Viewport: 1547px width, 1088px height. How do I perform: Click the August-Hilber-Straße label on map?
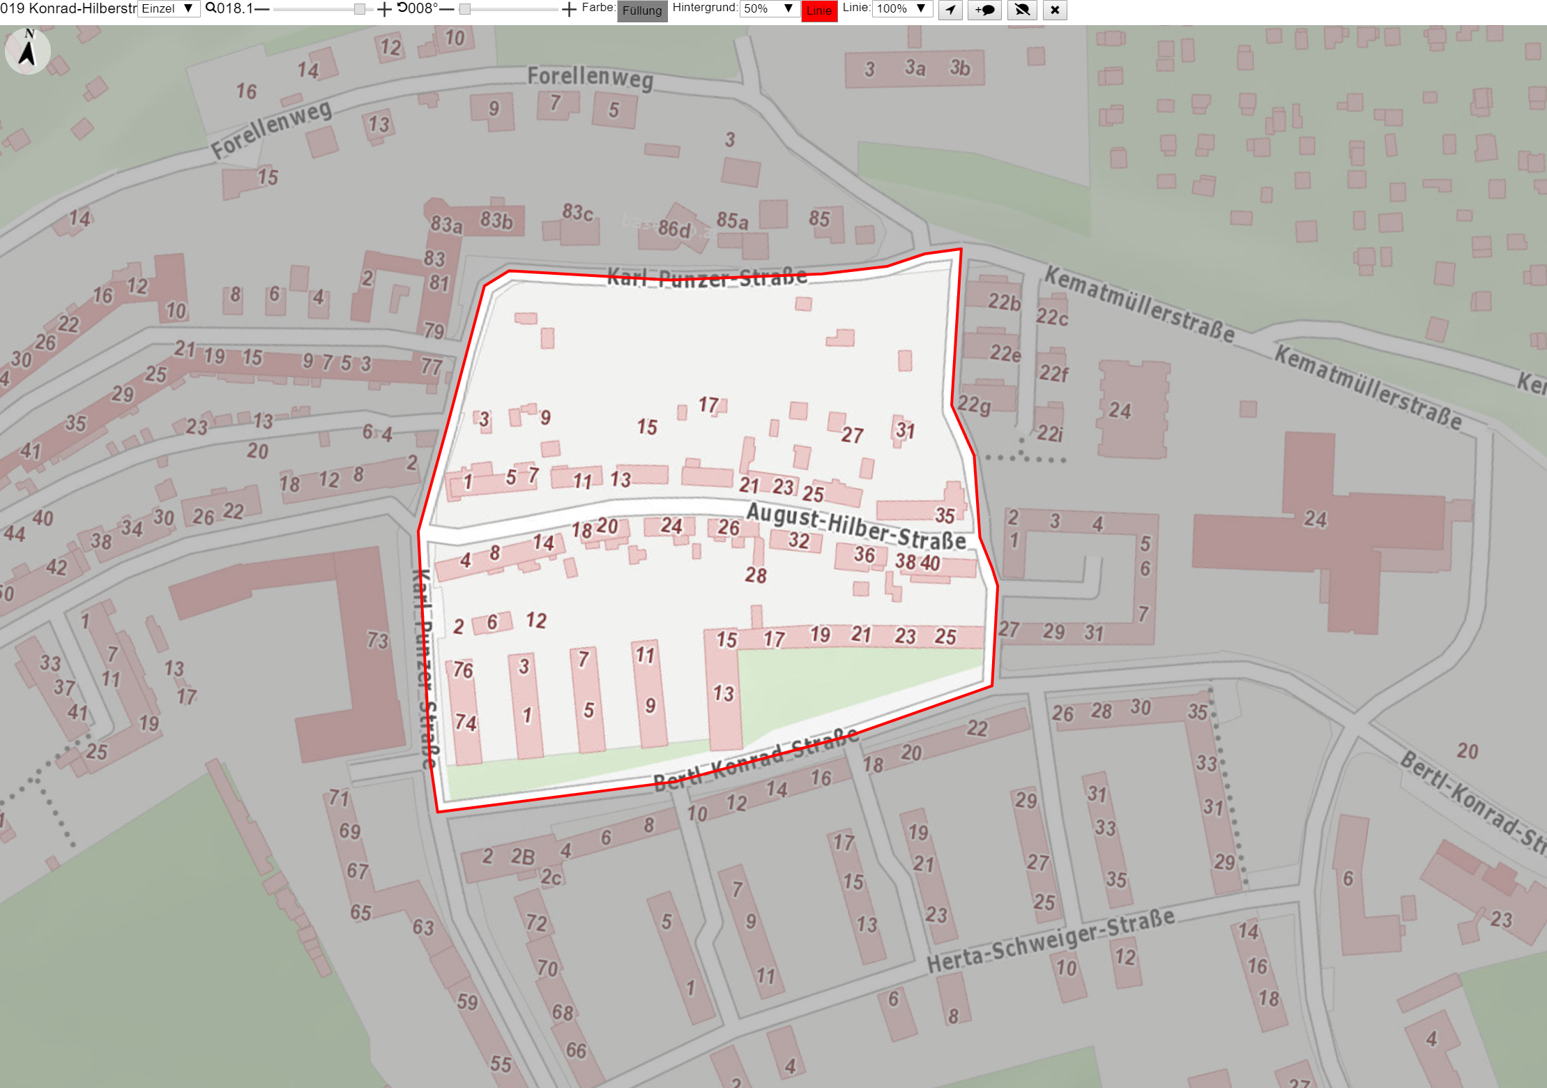click(x=857, y=527)
